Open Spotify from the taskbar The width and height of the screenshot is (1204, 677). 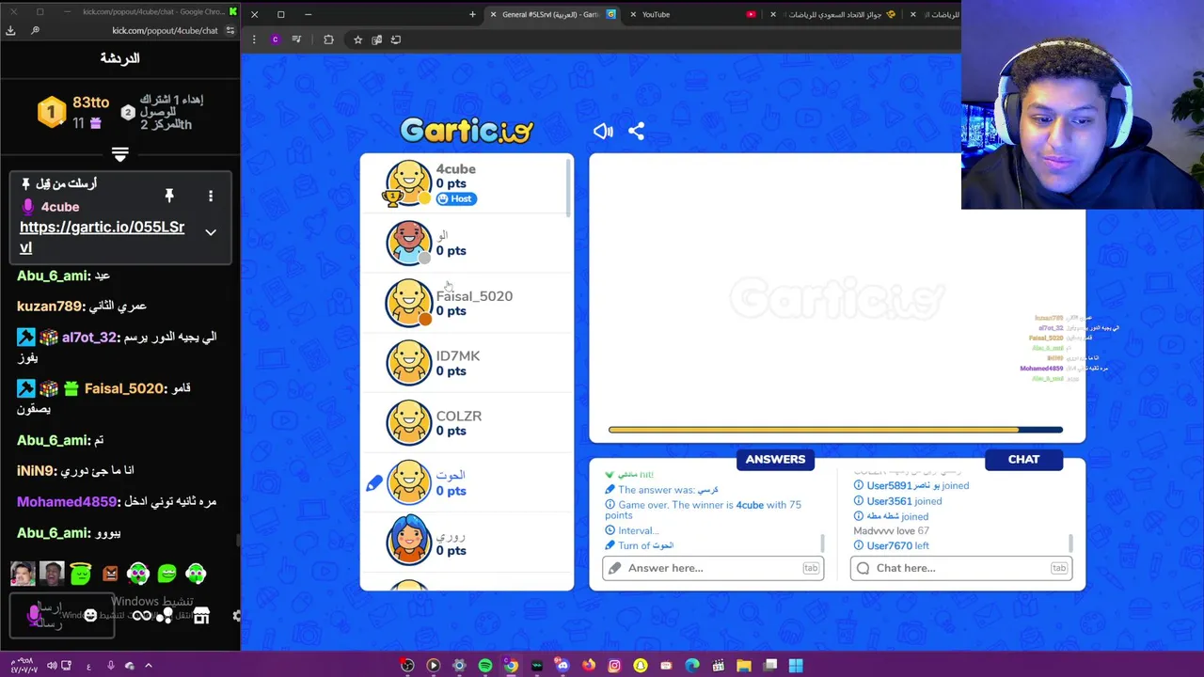tap(485, 666)
